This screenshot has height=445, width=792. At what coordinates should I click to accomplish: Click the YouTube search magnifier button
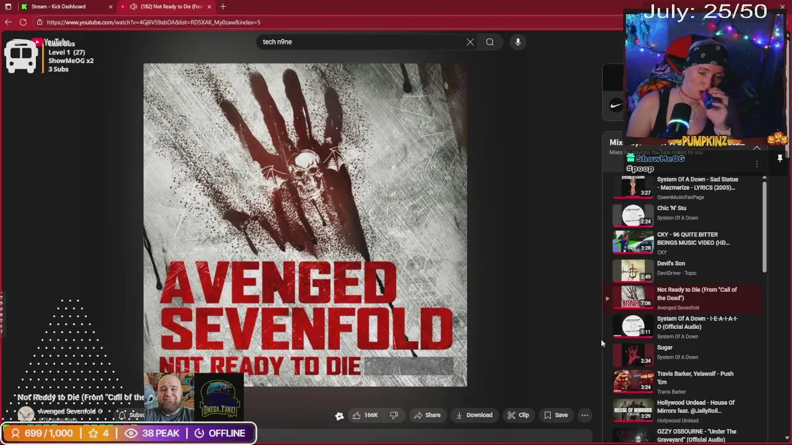[490, 42]
